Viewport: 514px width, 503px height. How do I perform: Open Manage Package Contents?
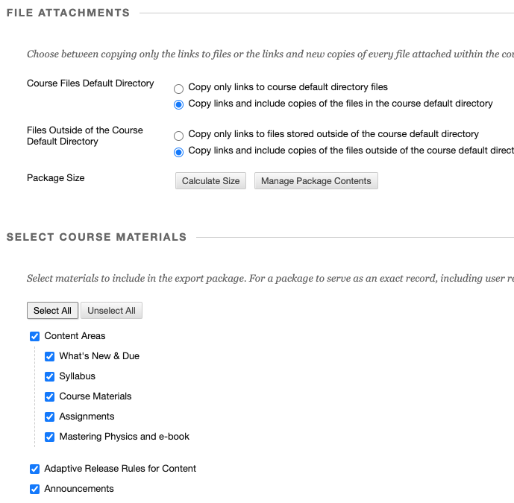pyautogui.click(x=316, y=181)
